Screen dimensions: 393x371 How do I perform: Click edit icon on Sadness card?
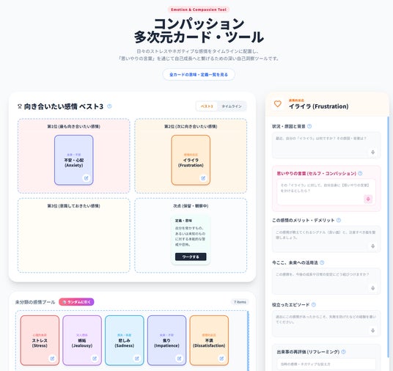[137, 359]
